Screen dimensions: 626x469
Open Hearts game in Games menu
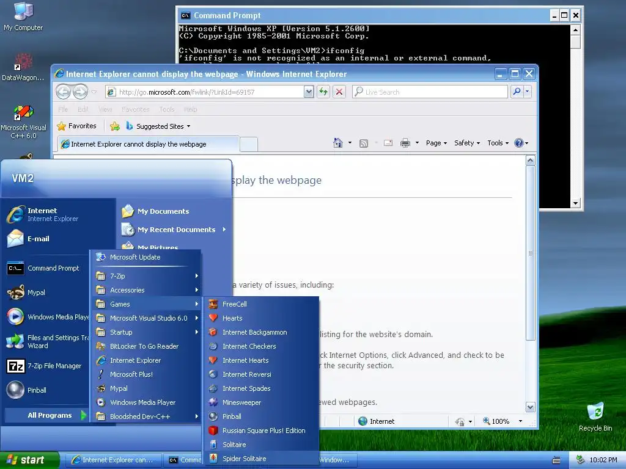pyautogui.click(x=262, y=318)
